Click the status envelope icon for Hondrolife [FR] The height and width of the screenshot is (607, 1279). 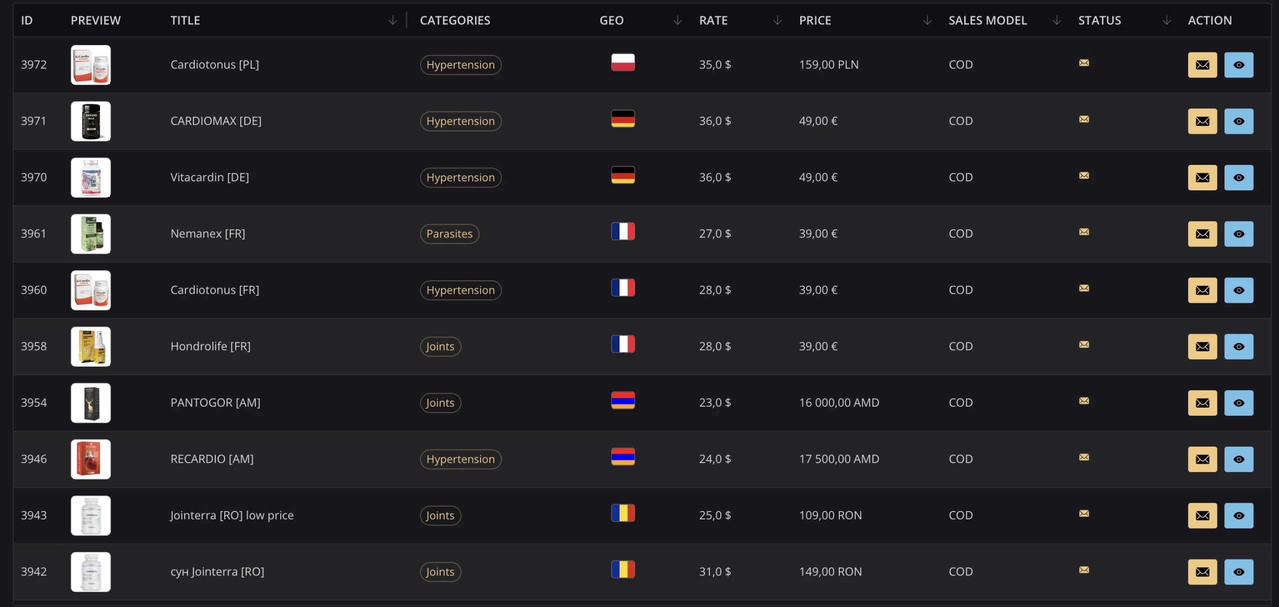coord(1084,344)
